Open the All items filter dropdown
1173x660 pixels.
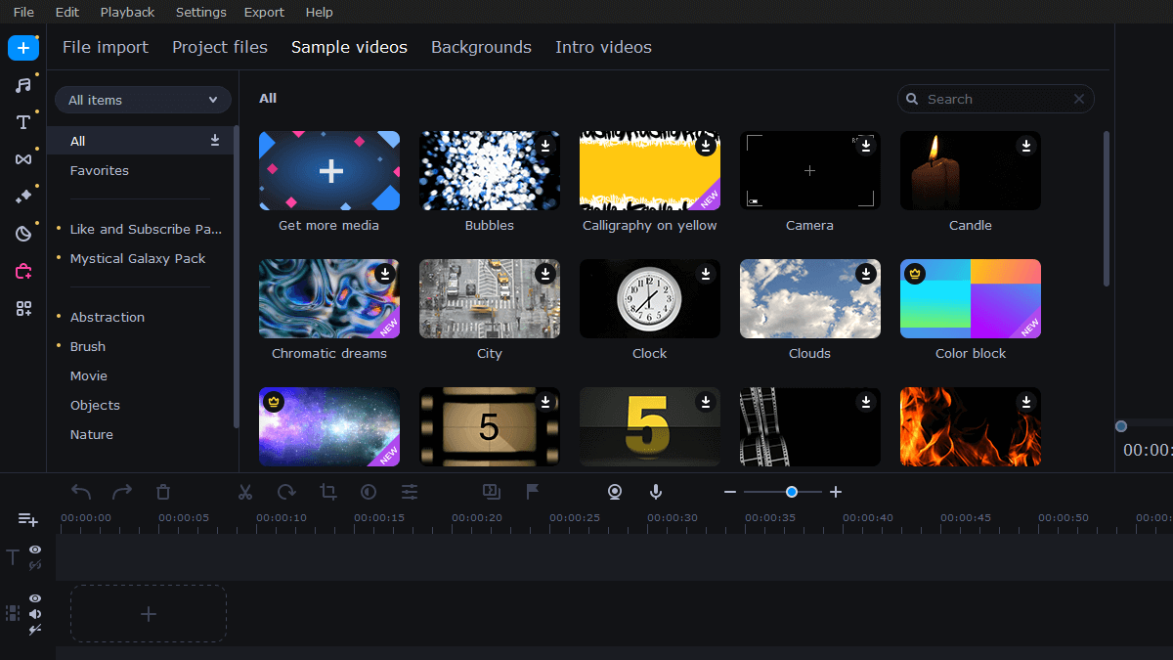click(143, 100)
